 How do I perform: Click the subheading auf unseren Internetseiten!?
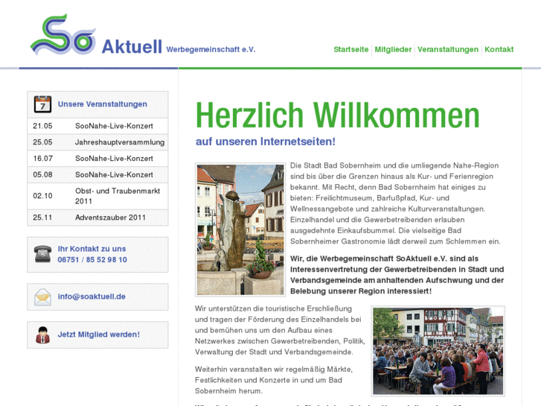266,142
